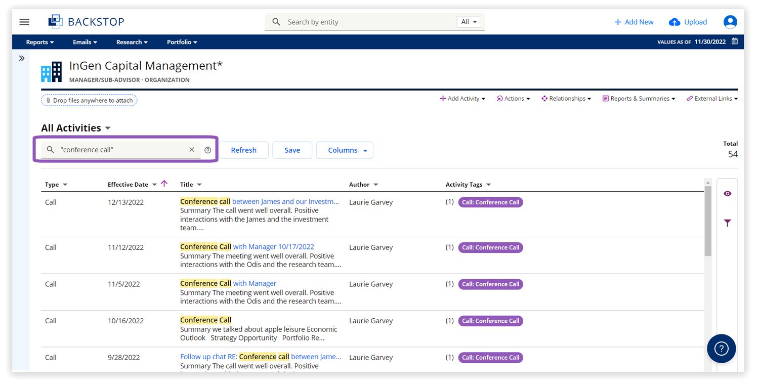Click the Refresh button
Screen dimensions: 759x386
coord(243,150)
